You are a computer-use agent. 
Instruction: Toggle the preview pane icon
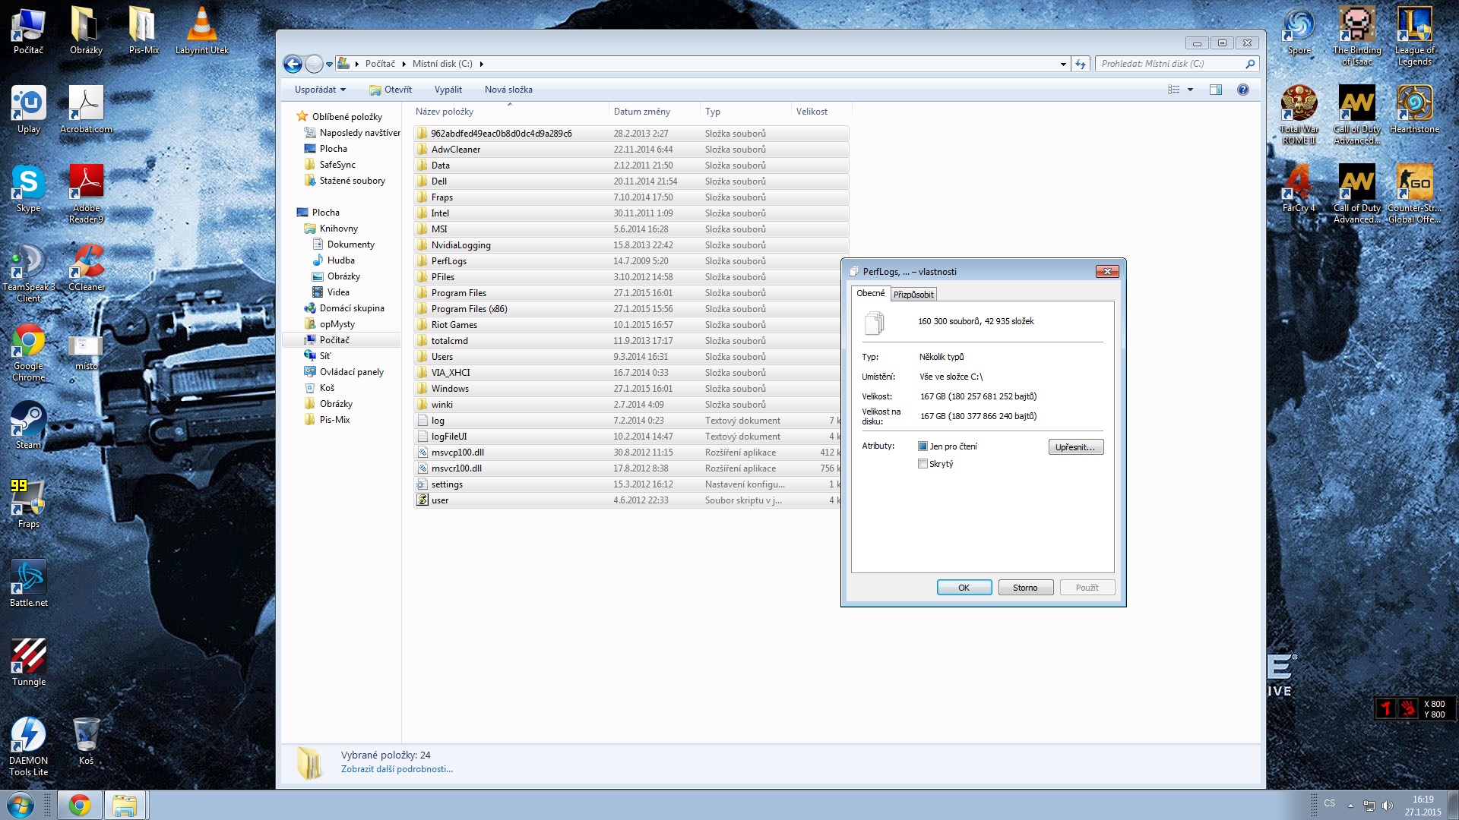tap(1216, 90)
